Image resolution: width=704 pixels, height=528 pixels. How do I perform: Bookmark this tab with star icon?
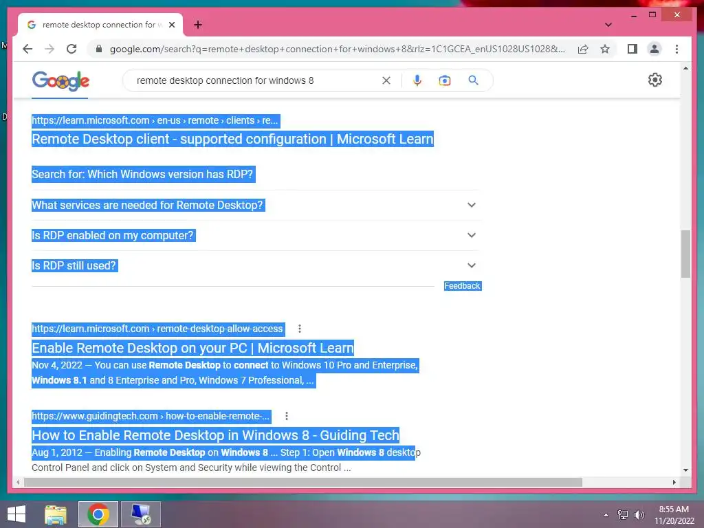[x=605, y=49]
